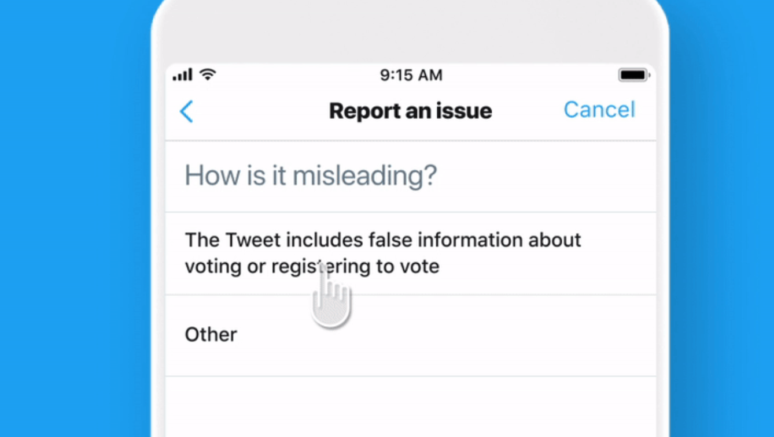Tap the "How is it misleading?" heading
Image resolution: width=774 pixels, height=437 pixels.
click(311, 175)
